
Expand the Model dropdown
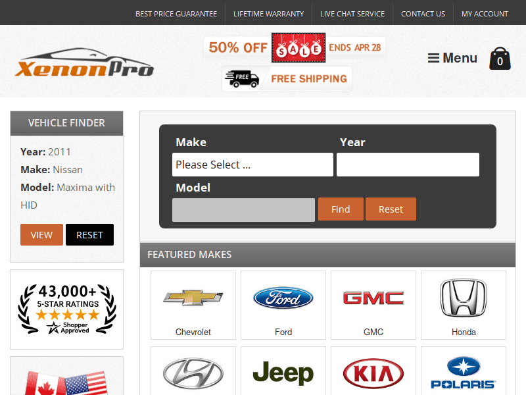coord(243,210)
